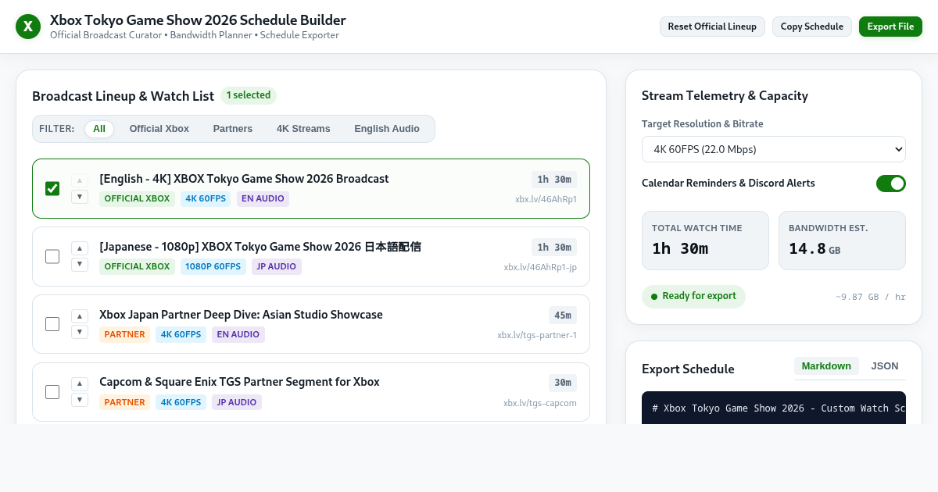
Task: Switch export format to JSON tab
Action: click(x=885, y=366)
